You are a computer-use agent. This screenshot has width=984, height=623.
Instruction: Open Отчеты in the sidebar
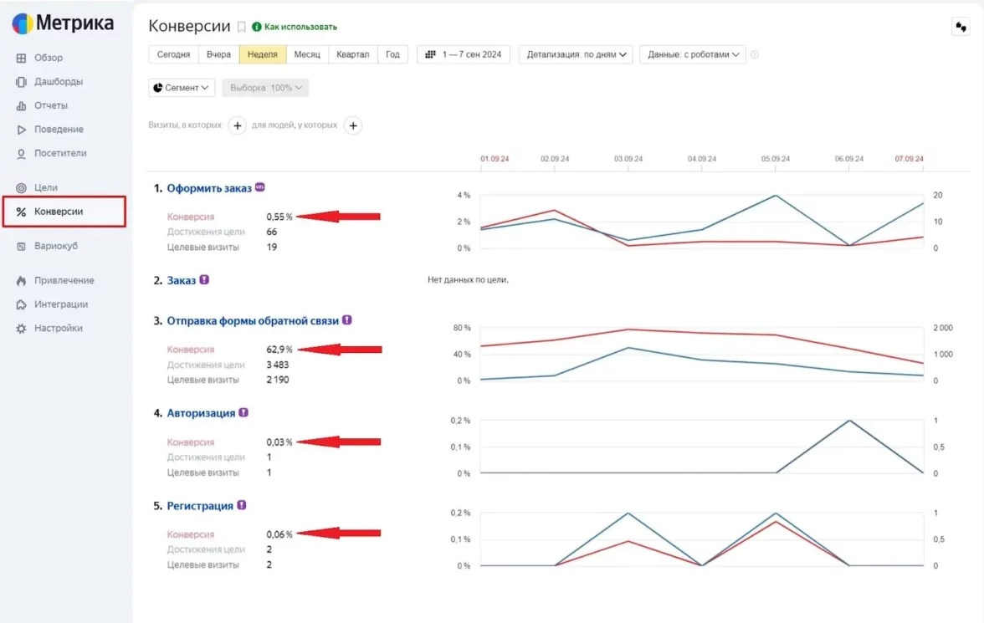coord(51,105)
